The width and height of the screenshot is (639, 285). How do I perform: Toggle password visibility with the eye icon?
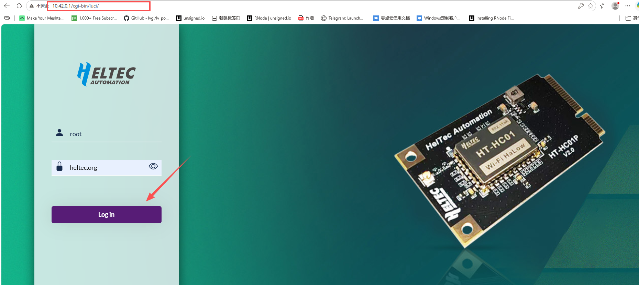(x=153, y=166)
